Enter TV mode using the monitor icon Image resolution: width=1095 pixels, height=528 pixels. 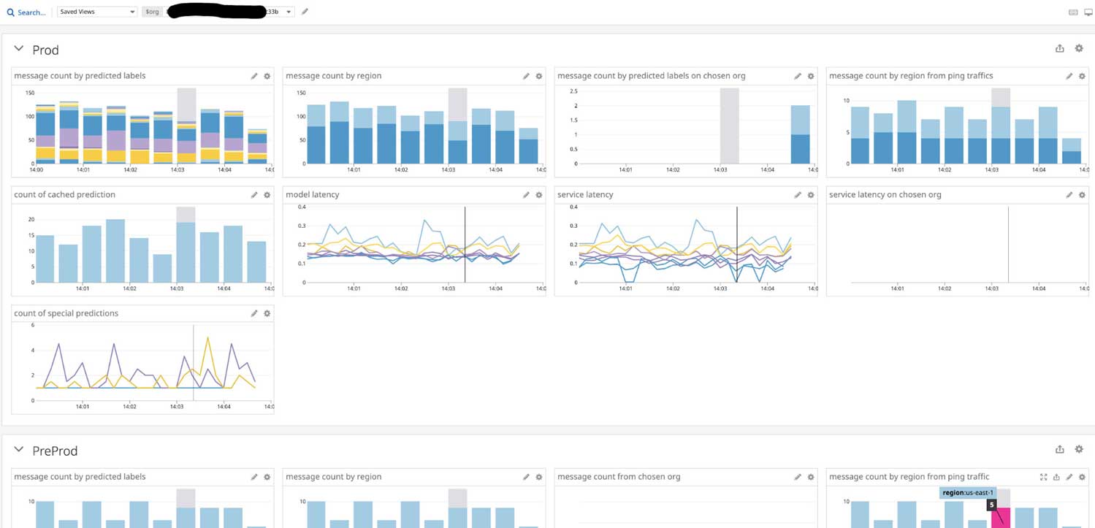[1088, 12]
